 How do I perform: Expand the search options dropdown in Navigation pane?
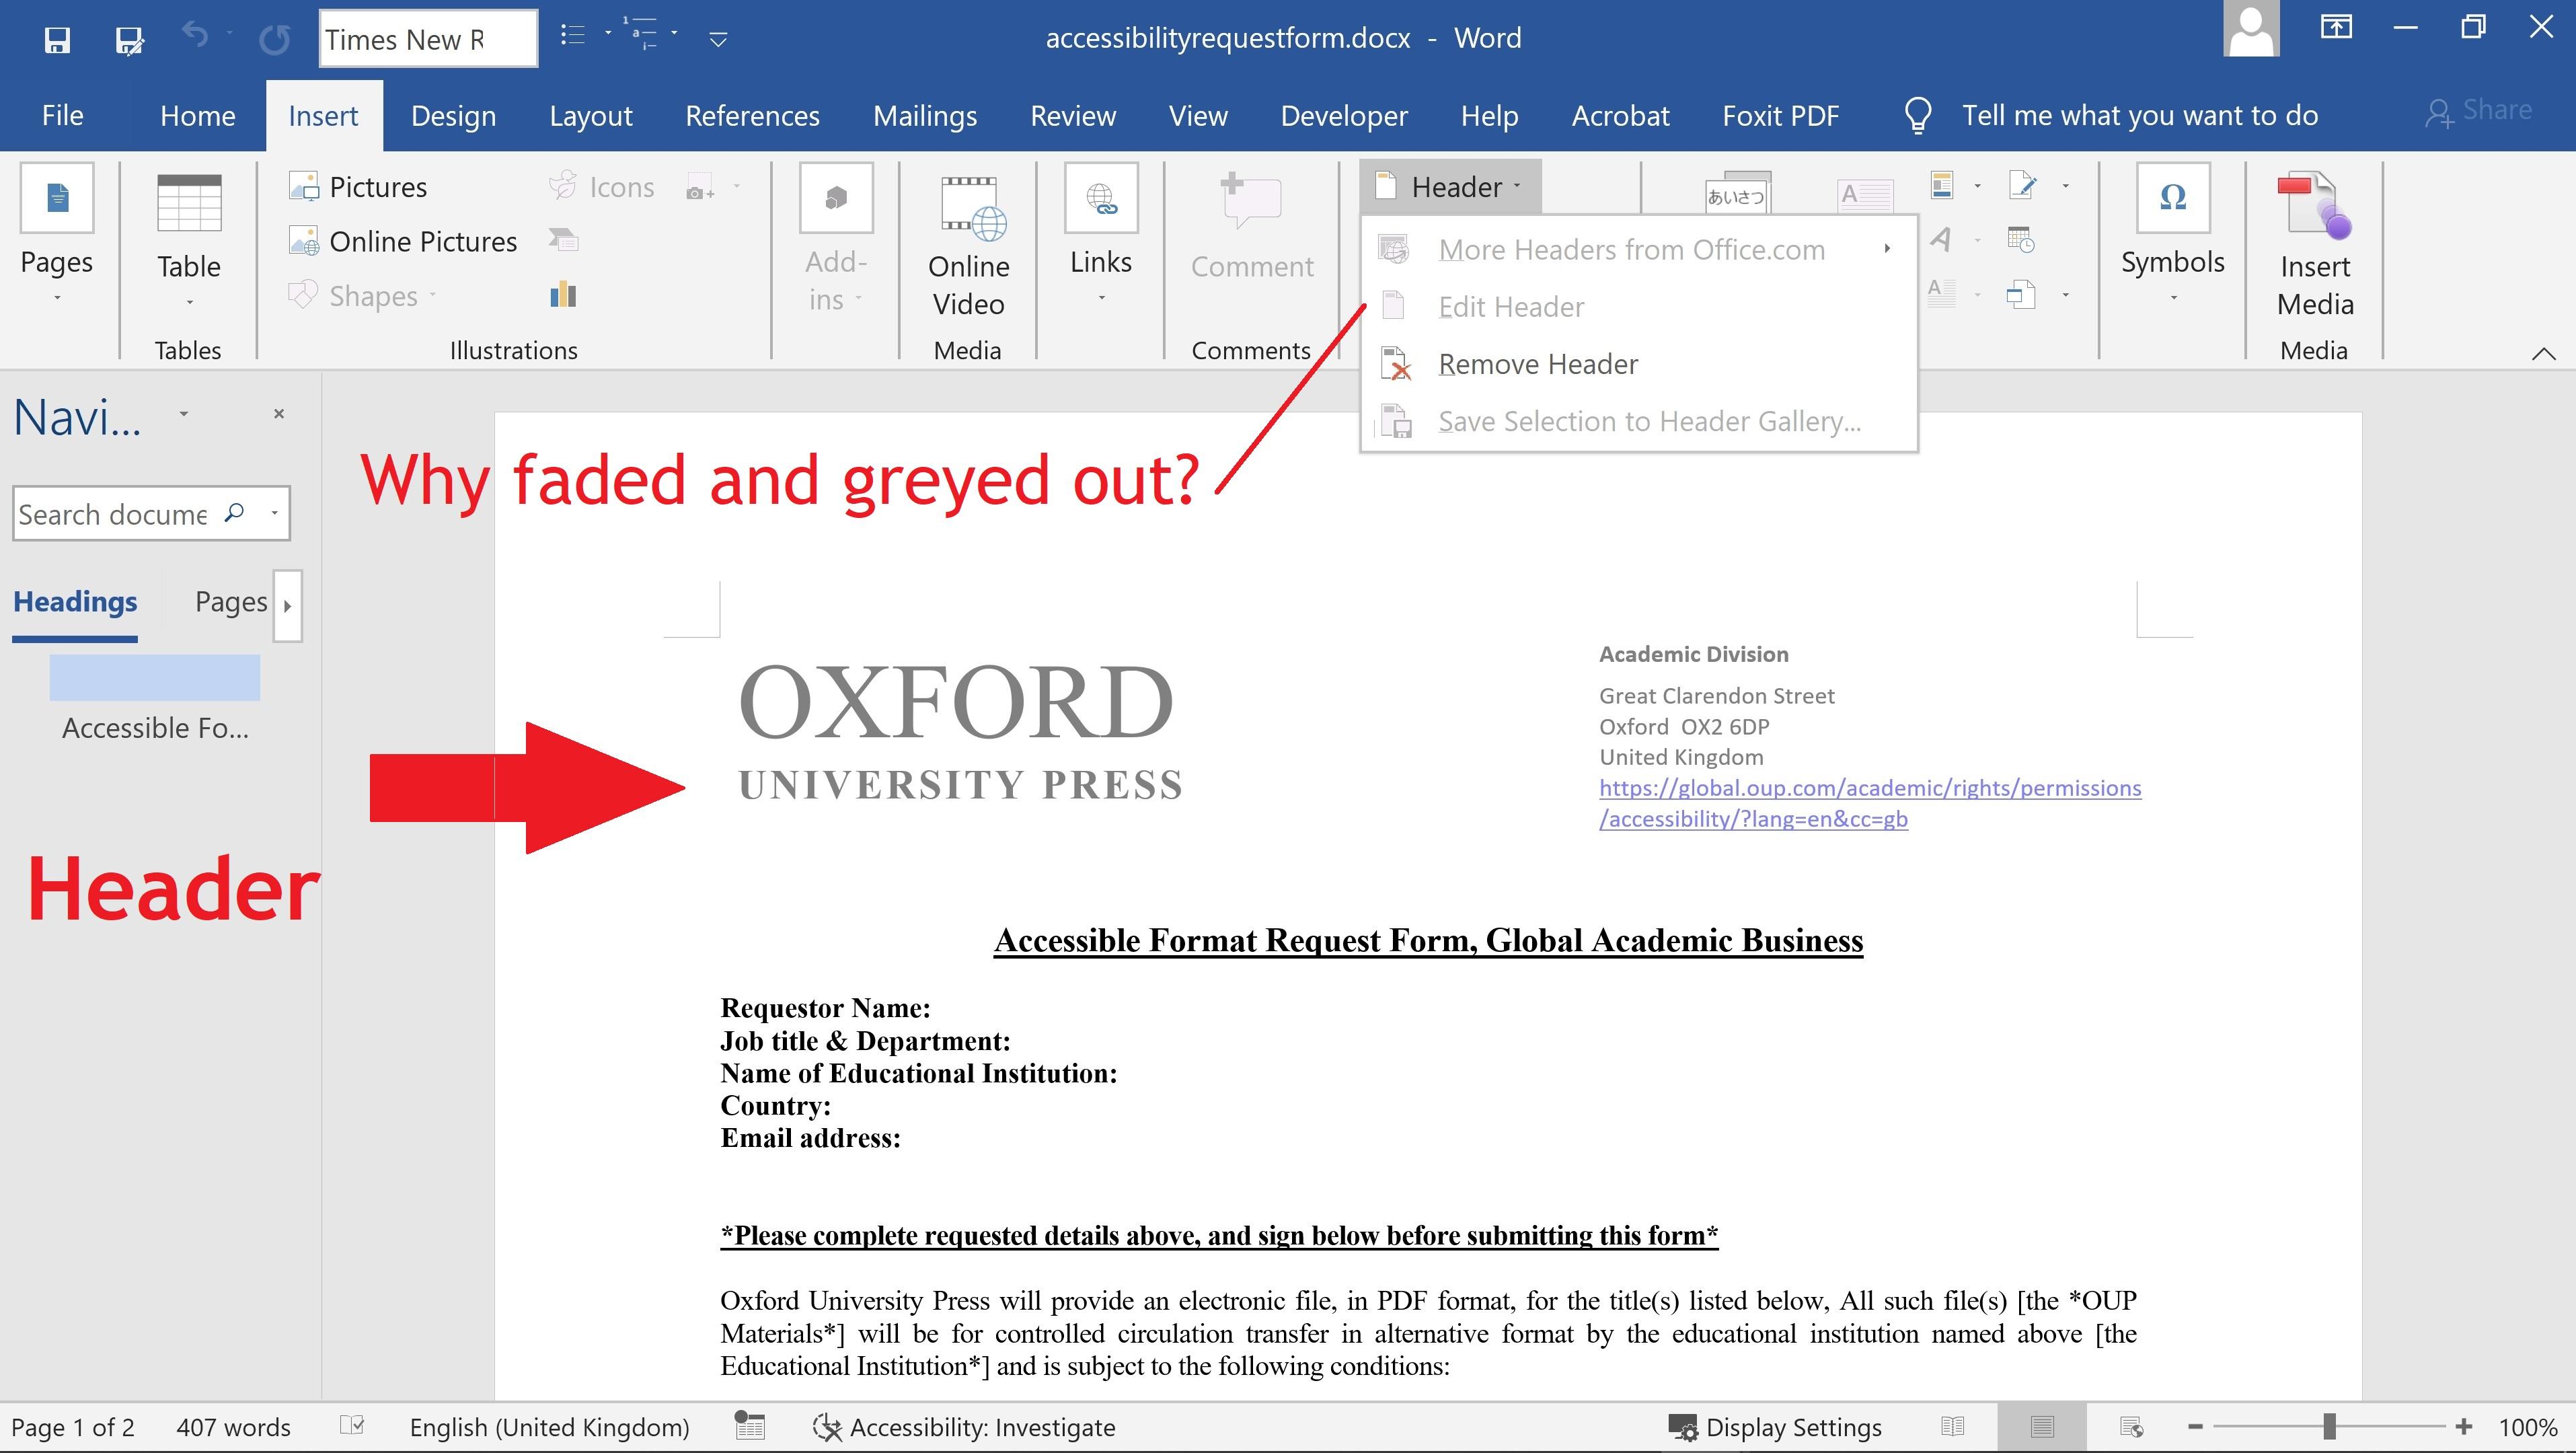pyautogui.click(x=274, y=513)
